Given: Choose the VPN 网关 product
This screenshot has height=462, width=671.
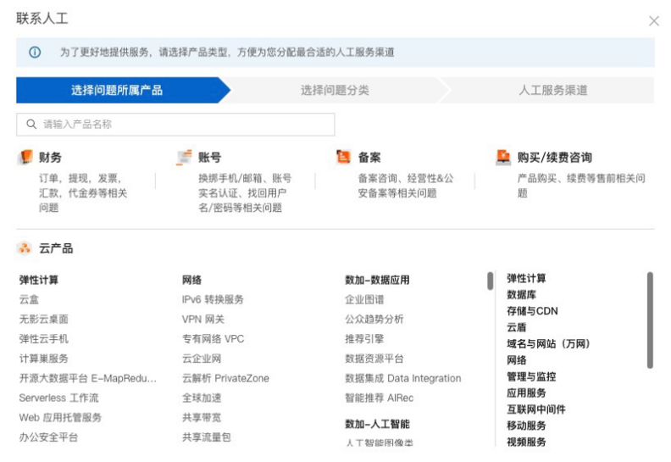Looking at the screenshot, I should pyautogui.click(x=202, y=319).
